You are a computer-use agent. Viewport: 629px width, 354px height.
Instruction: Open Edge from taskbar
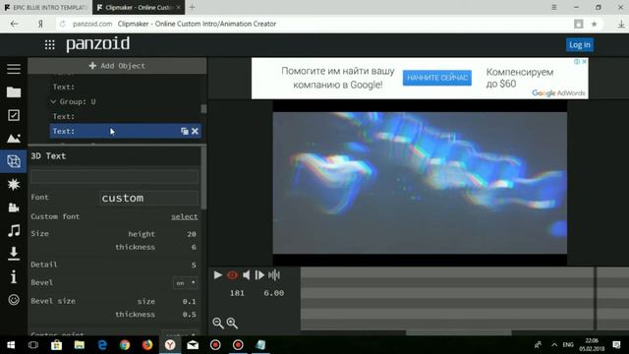pyautogui.click(x=102, y=345)
